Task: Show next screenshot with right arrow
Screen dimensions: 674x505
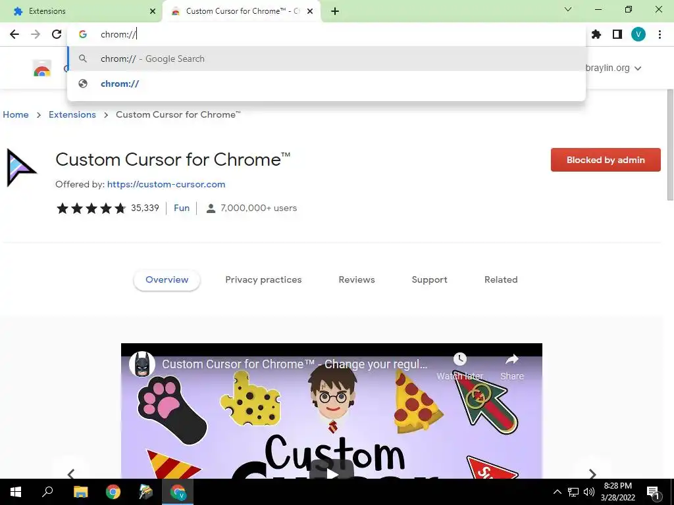Action: (x=592, y=473)
